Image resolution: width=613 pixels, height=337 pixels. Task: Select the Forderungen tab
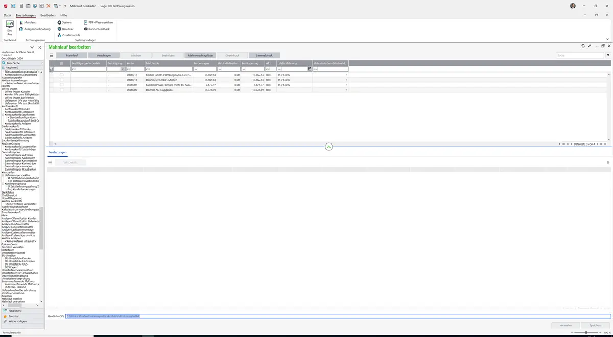57,152
